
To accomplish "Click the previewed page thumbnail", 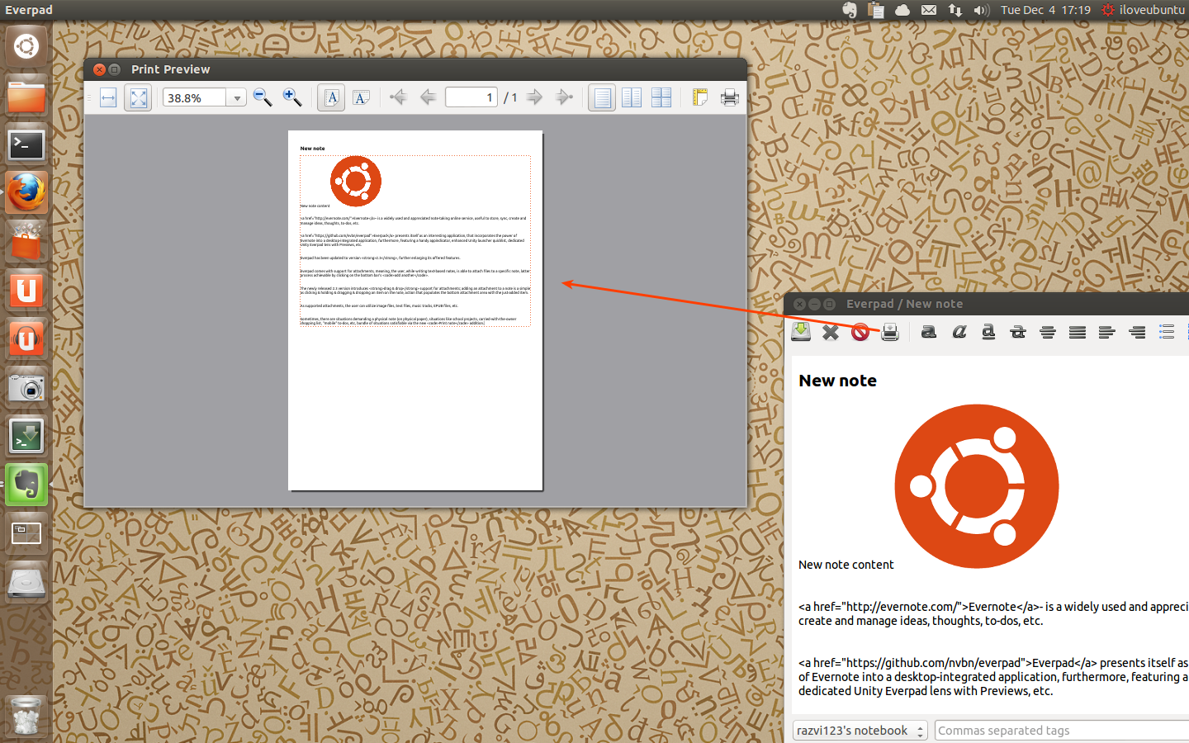I will pos(415,310).
